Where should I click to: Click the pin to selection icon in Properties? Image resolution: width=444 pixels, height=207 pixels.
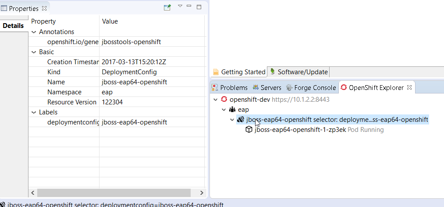tap(167, 7)
